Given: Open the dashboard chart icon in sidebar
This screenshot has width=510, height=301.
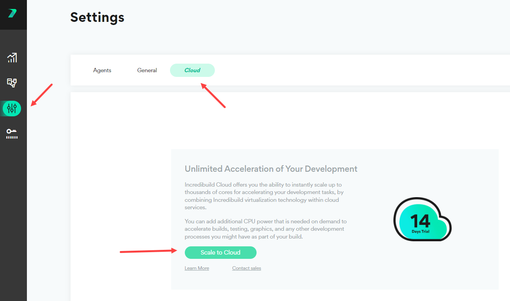Looking at the screenshot, I should (x=12, y=58).
